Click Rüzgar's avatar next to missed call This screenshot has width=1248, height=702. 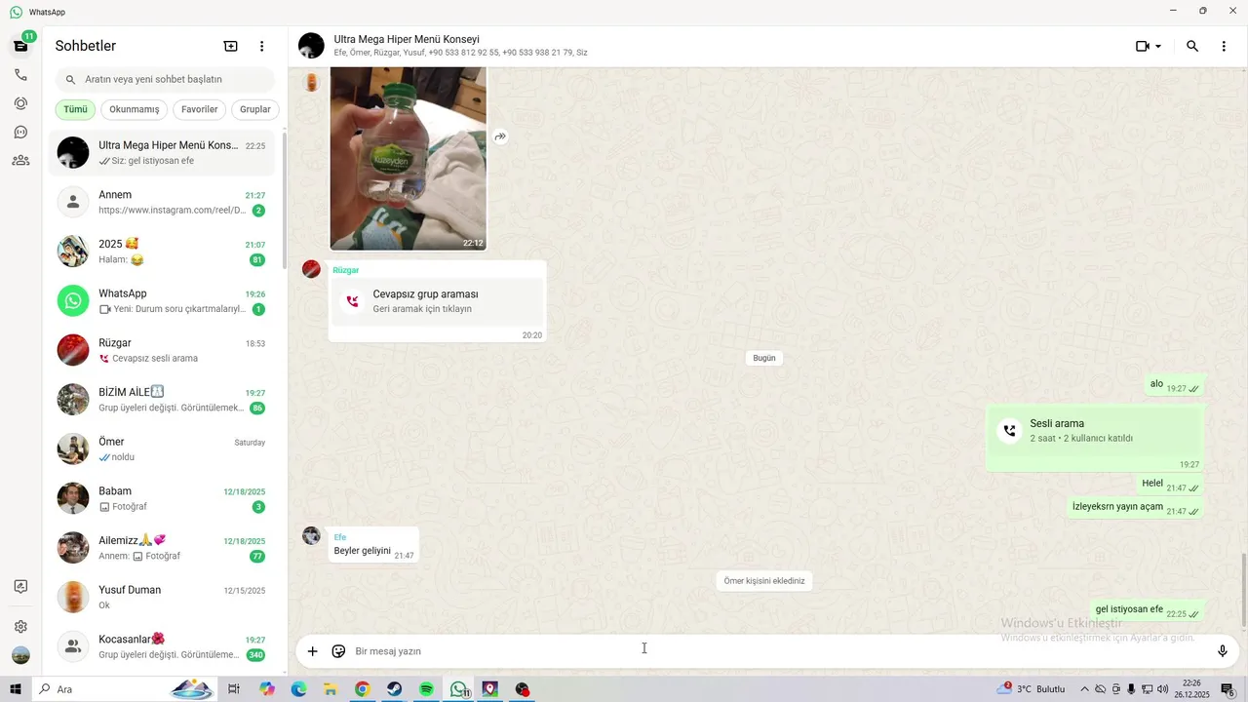pos(311,269)
